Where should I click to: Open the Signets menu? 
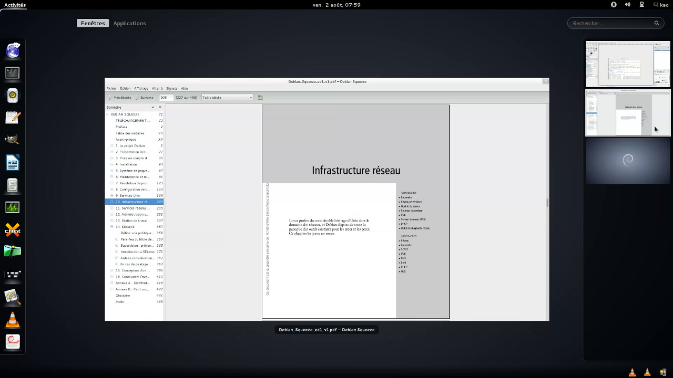pyautogui.click(x=171, y=88)
